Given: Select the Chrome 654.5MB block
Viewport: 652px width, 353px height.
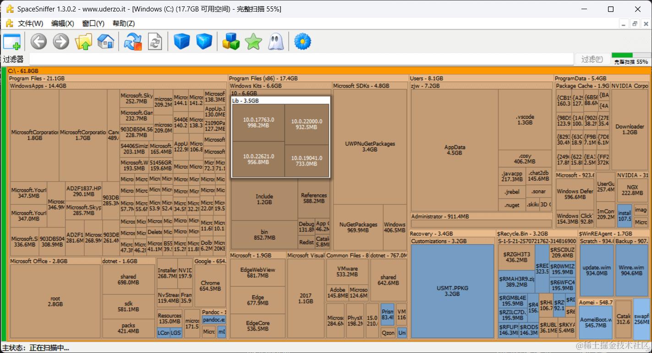Looking at the screenshot, I should [210, 286].
